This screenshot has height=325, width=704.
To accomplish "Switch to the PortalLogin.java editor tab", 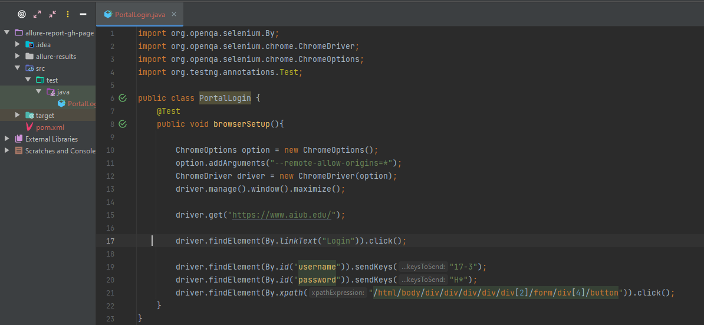I will 140,14.
